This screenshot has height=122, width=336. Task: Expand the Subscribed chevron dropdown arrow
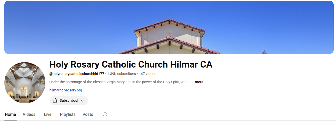tap(82, 101)
